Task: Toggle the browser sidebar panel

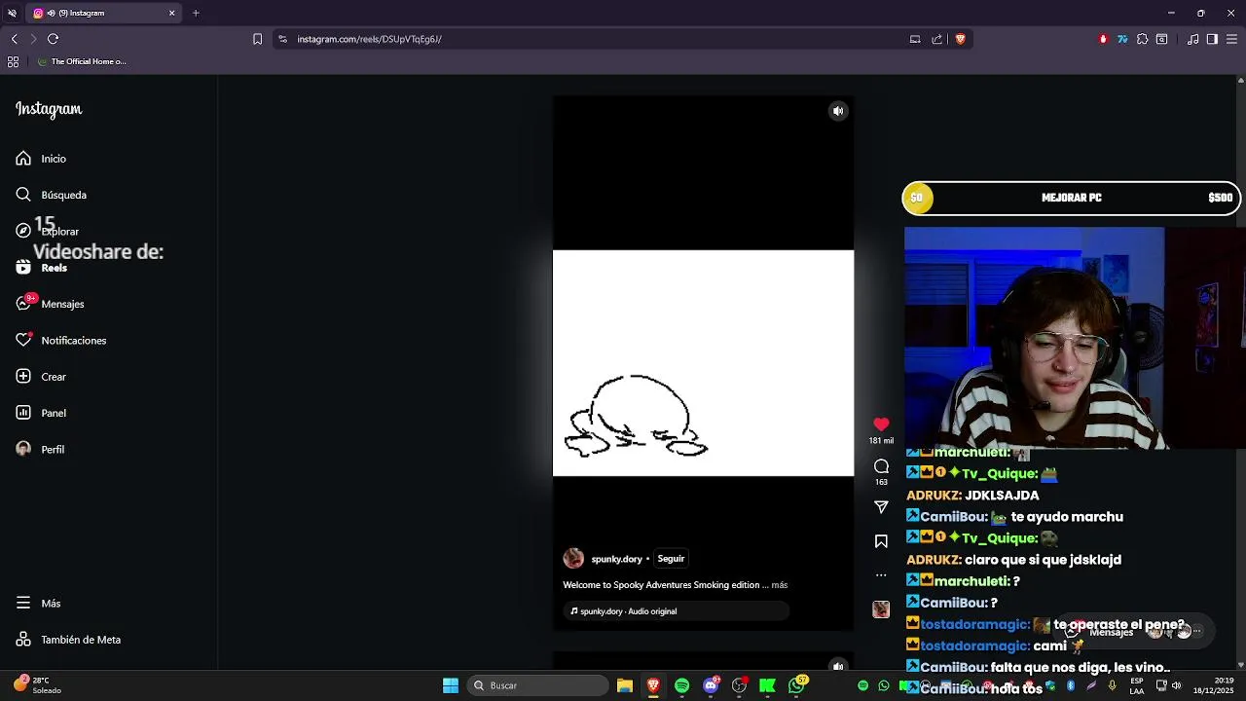Action: click(1212, 39)
